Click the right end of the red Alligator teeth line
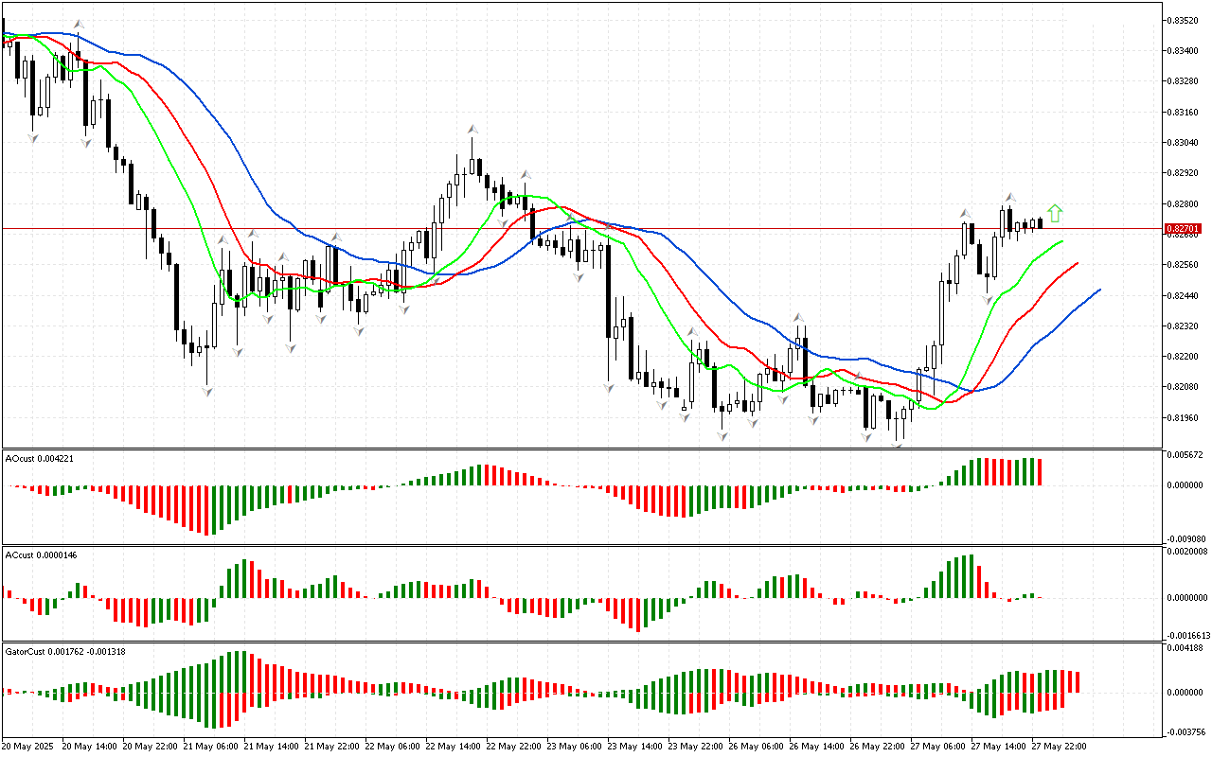The image size is (1212, 757). coord(1078,263)
